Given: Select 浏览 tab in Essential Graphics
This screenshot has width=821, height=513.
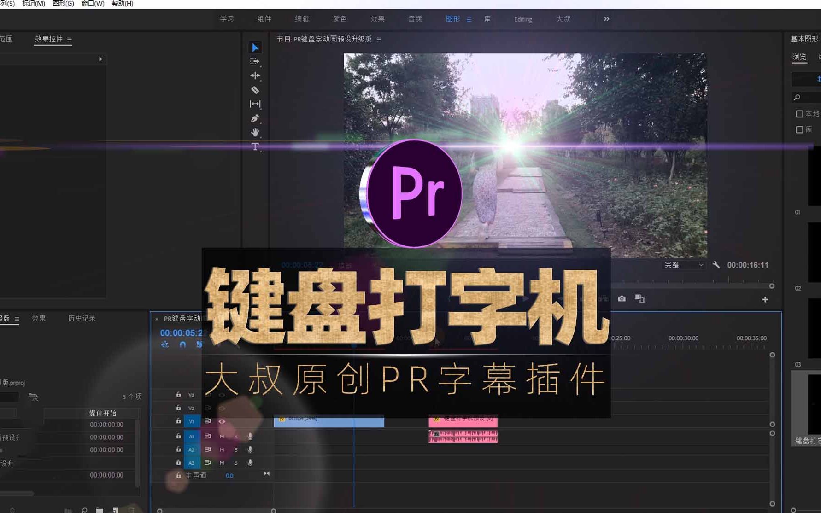Looking at the screenshot, I should tap(799, 57).
